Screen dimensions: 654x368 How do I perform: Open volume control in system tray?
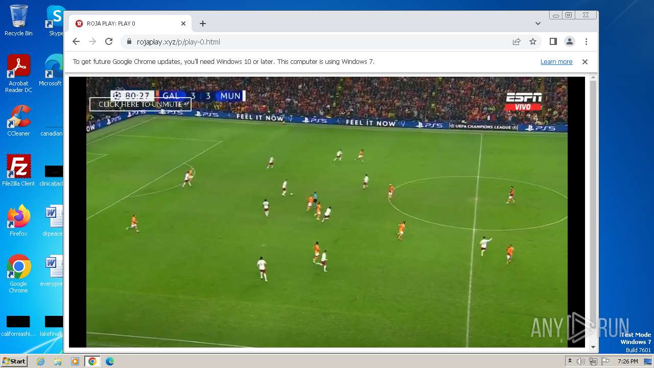[x=581, y=361]
